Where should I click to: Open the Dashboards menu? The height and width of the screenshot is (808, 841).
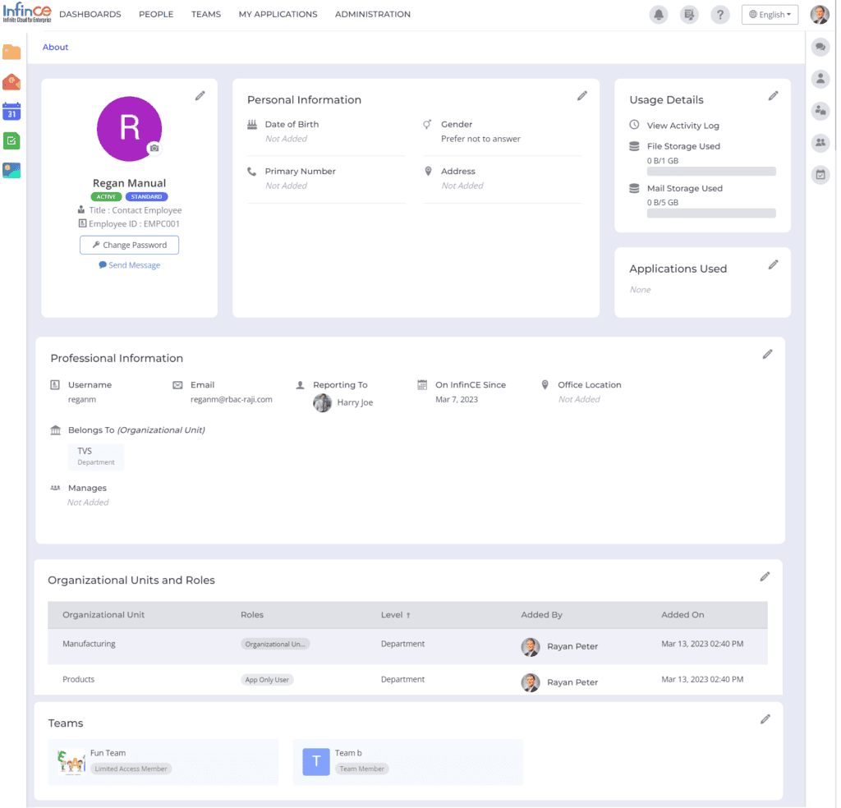[x=90, y=15]
